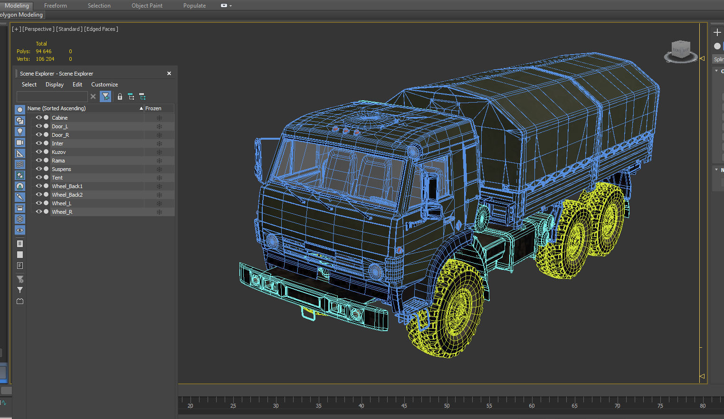Viewport: 724px width, 419px height.
Task: Toggle Display Frozen Objects snowflake sidebar icon
Action: (x=20, y=219)
